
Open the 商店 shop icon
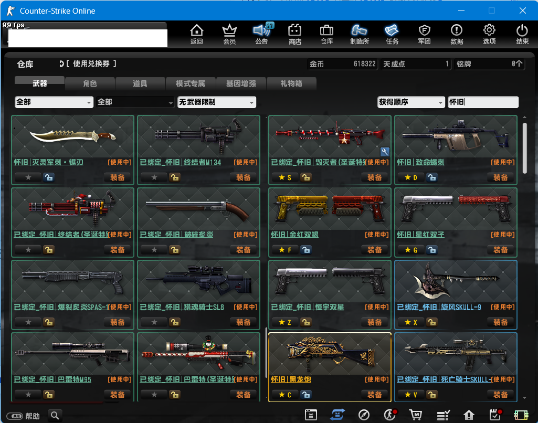295,34
